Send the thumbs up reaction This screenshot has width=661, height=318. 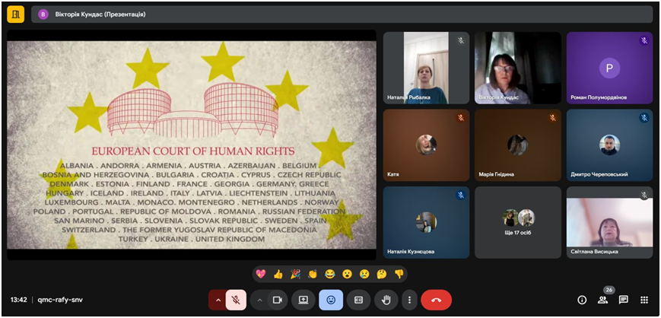point(278,274)
